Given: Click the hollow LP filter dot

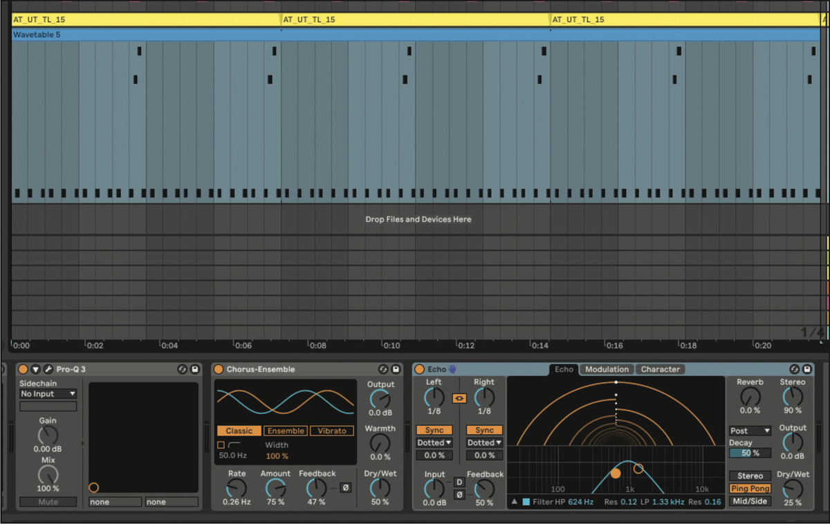Looking at the screenshot, I should pyautogui.click(x=638, y=469).
